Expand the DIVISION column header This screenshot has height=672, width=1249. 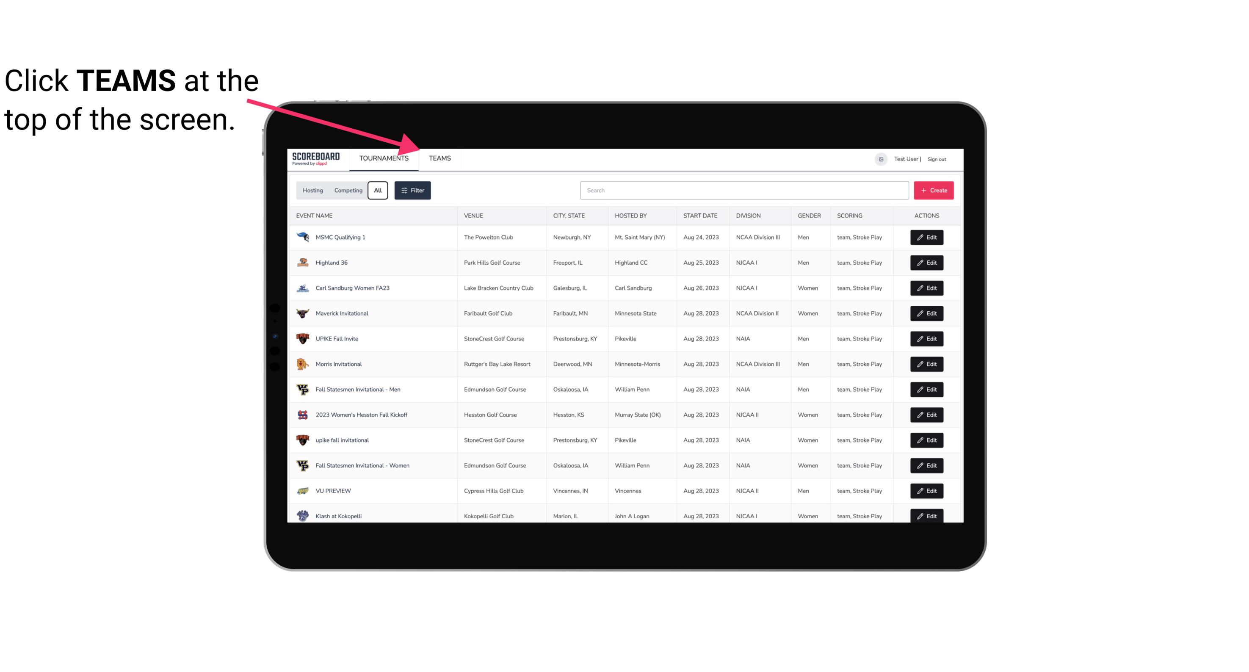(x=749, y=215)
